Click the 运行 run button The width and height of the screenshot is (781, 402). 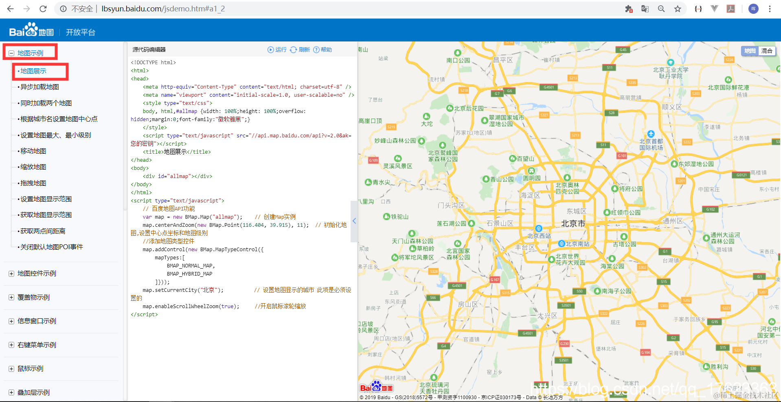click(x=277, y=50)
